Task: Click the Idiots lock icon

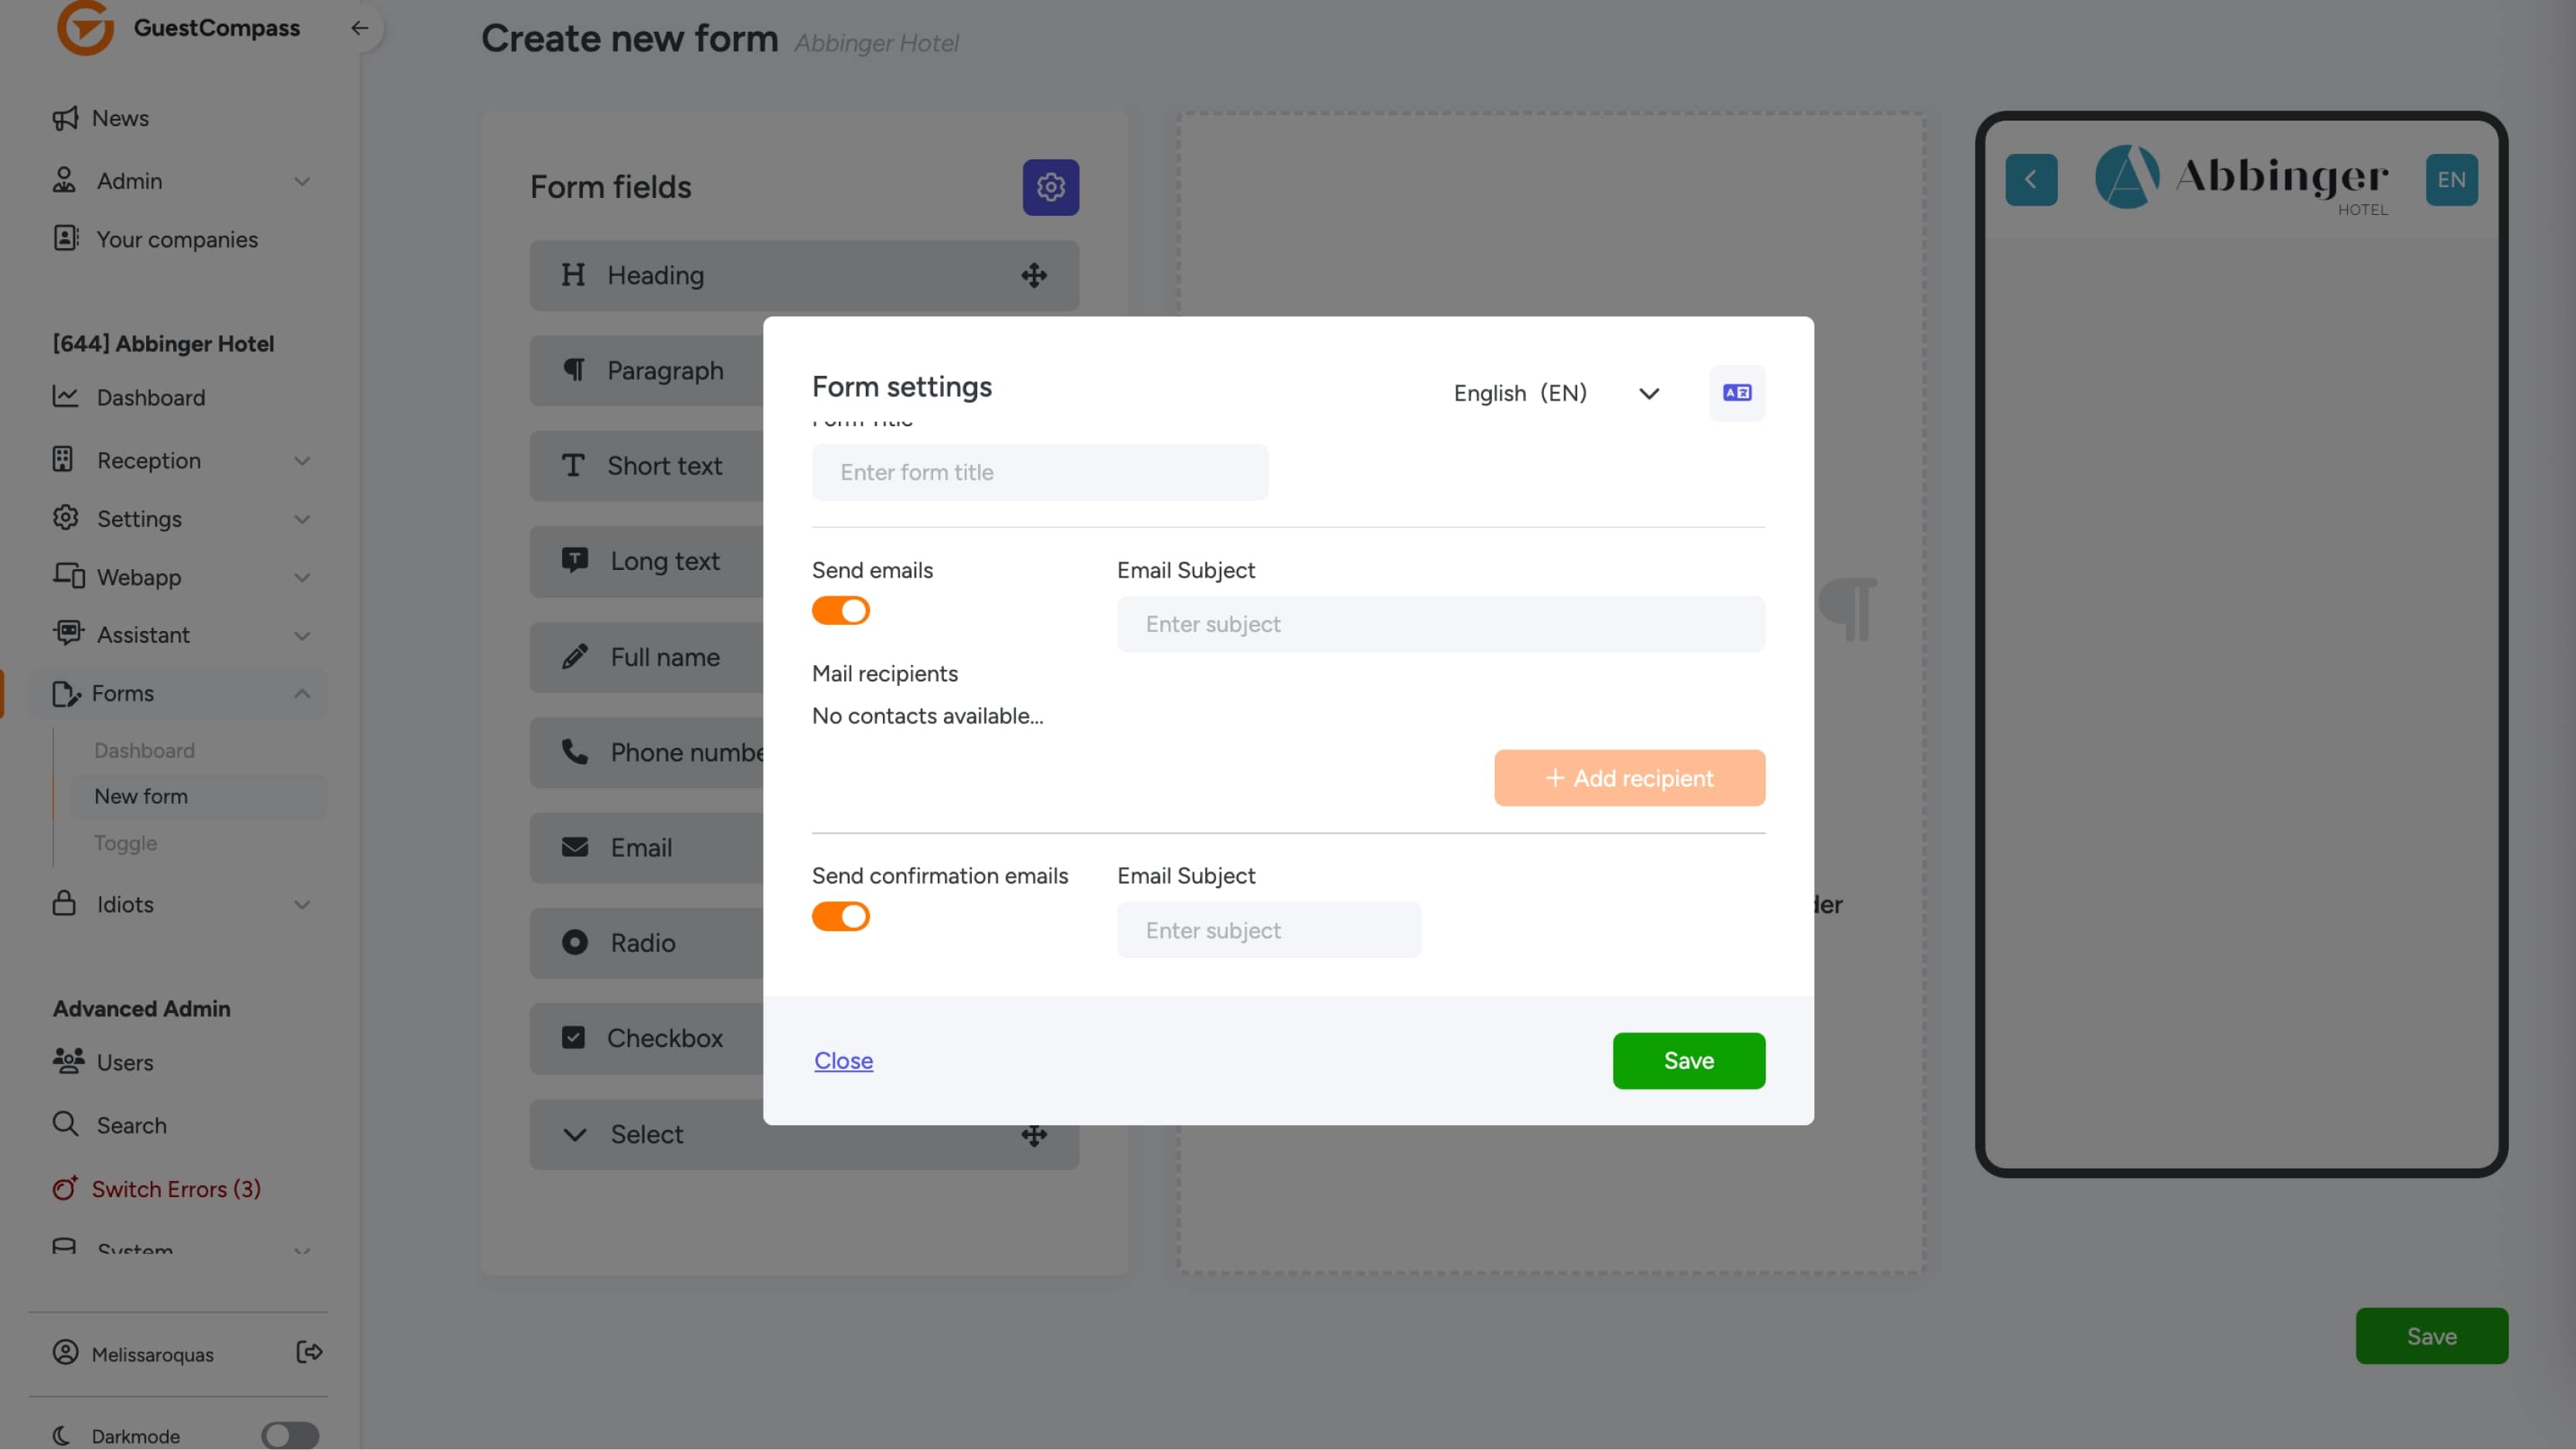Action: click(x=64, y=903)
